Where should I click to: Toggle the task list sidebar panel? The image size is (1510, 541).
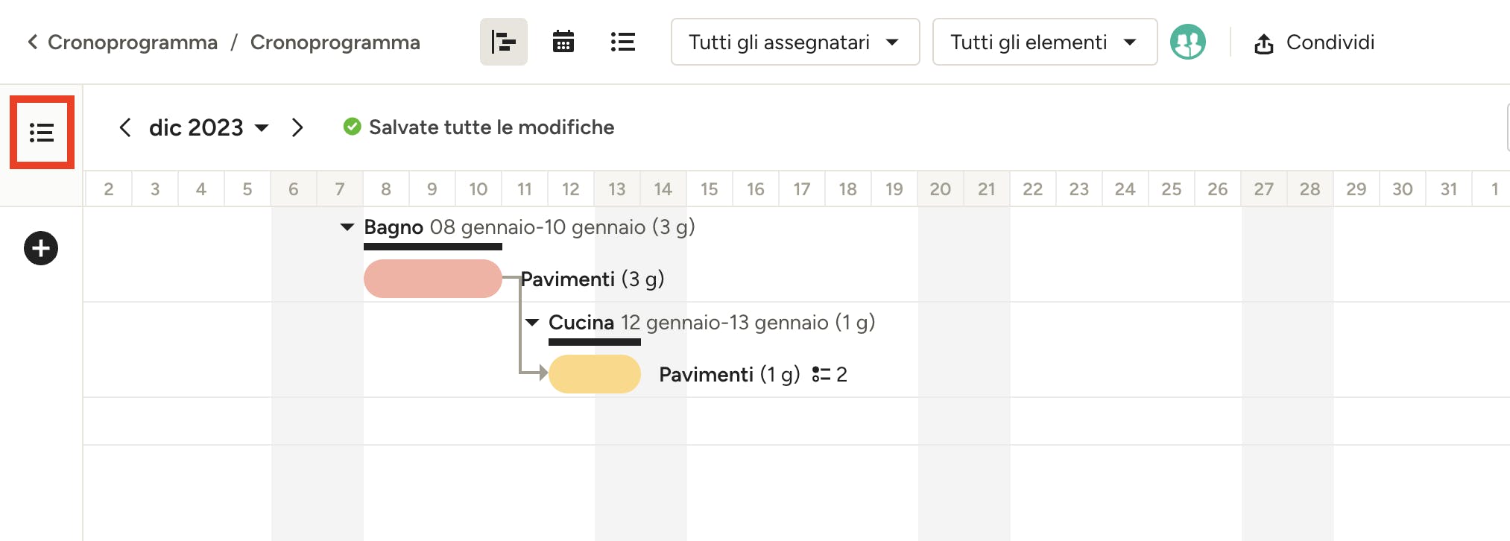(x=42, y=133)
